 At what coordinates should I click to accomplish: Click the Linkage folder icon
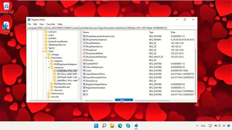[x=49, y=55]
